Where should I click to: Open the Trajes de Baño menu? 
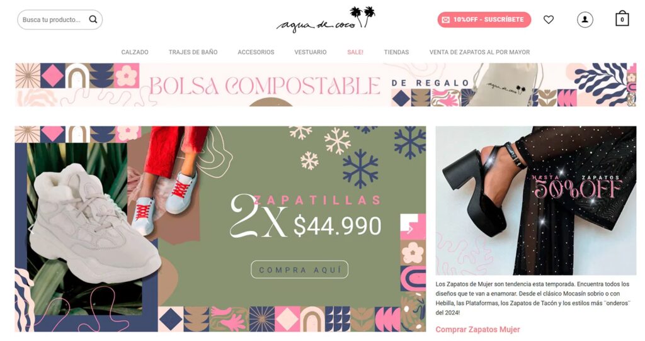pyautogui.click(x=193, y=52)
